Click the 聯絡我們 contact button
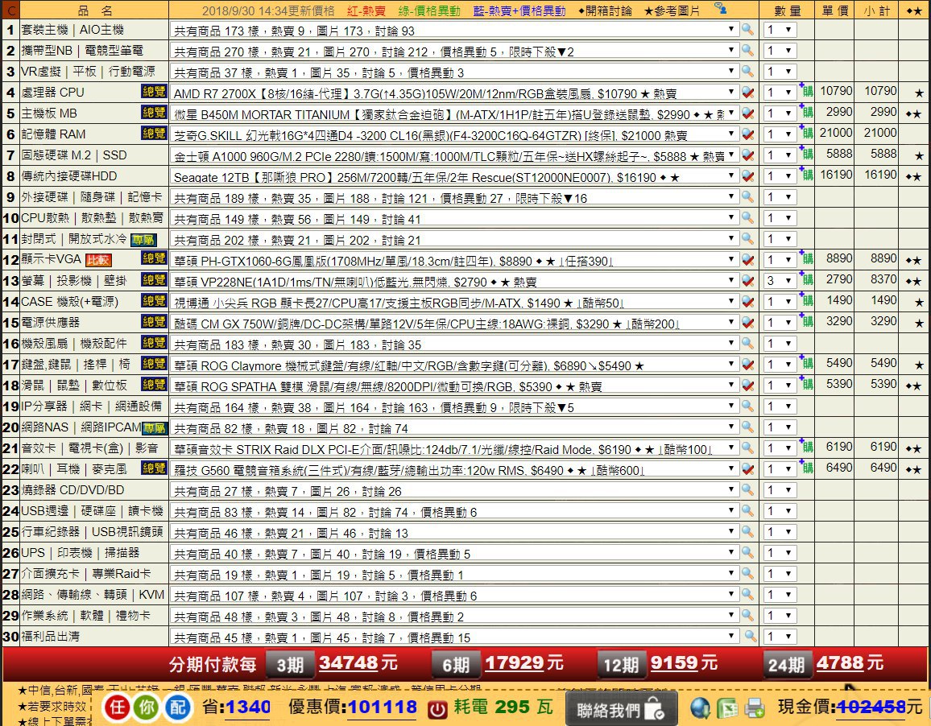Screen dimensions: 931x726 (x=619, y=708)
